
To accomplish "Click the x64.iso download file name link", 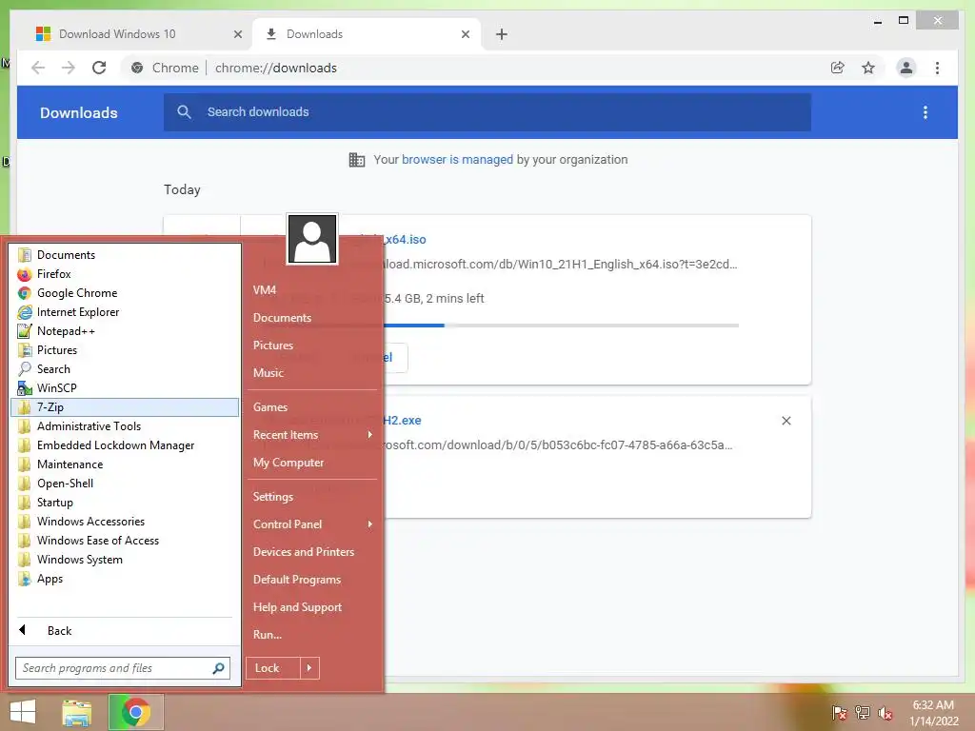I will coord(405,239).
